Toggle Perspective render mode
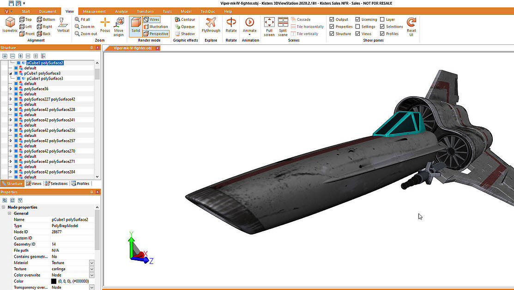The image size is (514, 290). [156, 33]
